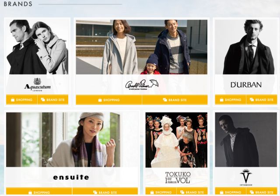Viewport: 280px width, 196px height.
Task: Click the ensuite brand logo
Action: [x=71, y=177]
